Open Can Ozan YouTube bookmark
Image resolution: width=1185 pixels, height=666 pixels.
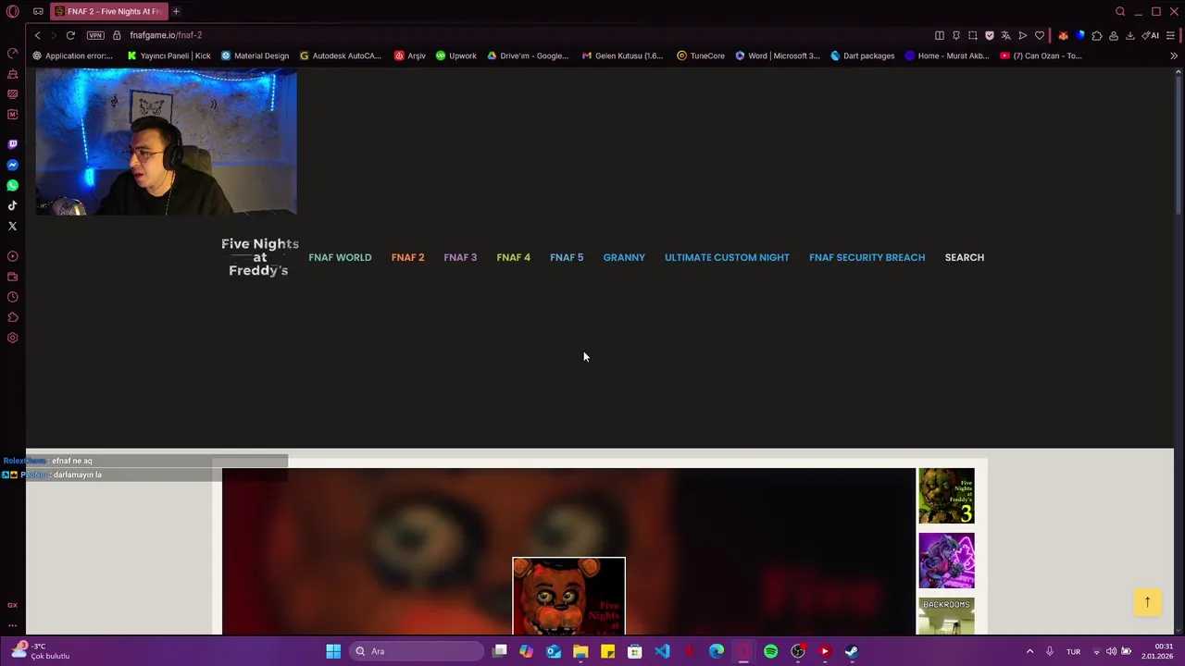[1041, 55]
